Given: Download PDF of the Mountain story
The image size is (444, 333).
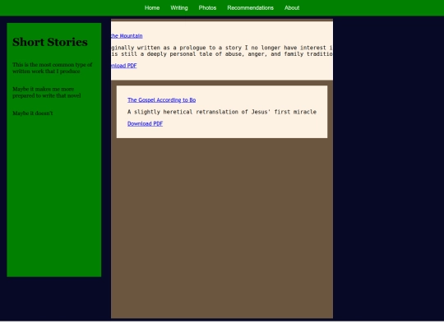Looking at the screenshot, I should point(124,66).
